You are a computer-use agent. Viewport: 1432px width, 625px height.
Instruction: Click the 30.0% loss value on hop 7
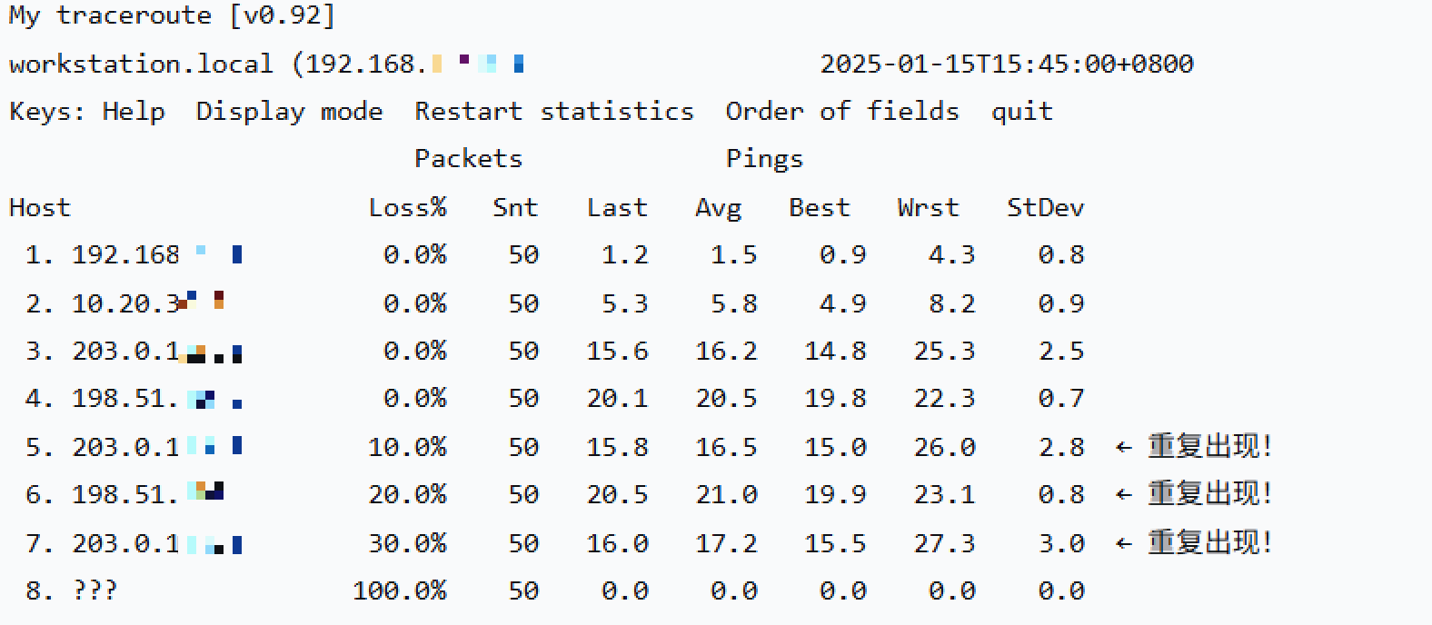(407, 543)
